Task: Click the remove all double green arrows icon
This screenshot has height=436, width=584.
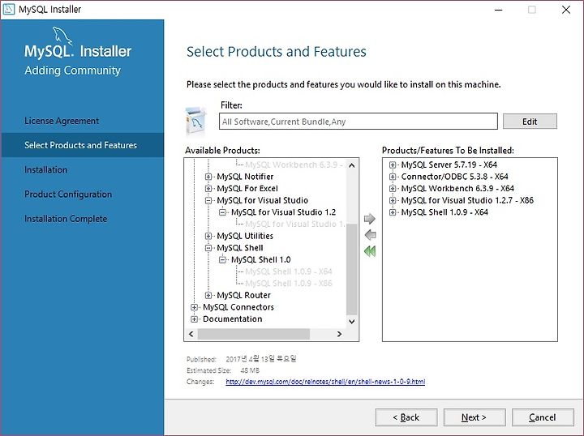Action: tap(370, 251)
